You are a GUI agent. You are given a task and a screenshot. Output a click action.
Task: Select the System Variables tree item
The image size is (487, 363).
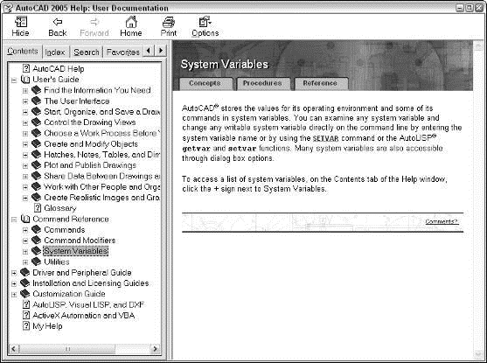pyautogui.click(x=76, y=251)
